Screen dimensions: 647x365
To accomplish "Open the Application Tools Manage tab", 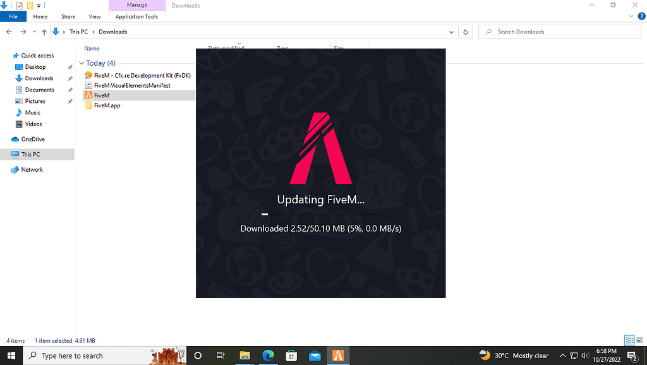I will coord(136,16).
